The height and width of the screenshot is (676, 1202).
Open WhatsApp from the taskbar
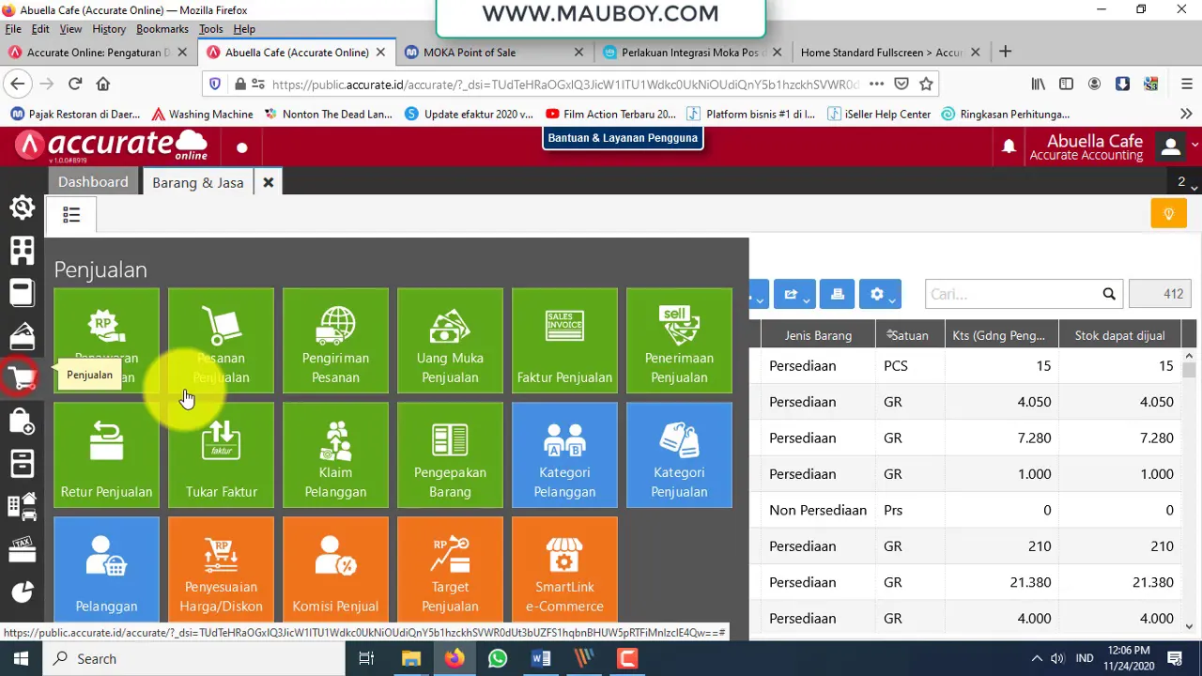(498, 658)
